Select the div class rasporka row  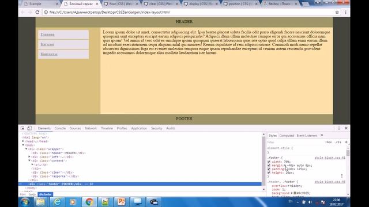(55, 176)
